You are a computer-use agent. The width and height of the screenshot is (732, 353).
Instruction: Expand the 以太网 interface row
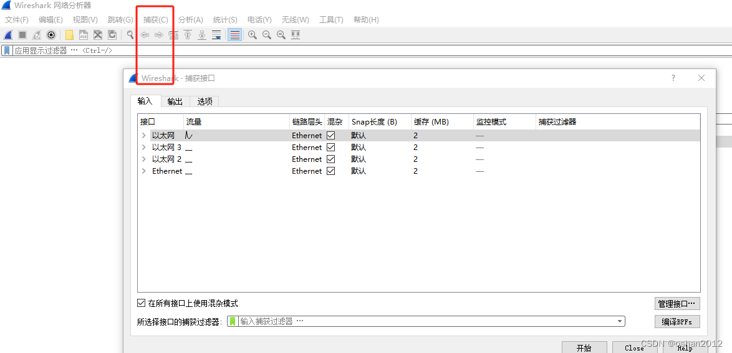[144, 136]
